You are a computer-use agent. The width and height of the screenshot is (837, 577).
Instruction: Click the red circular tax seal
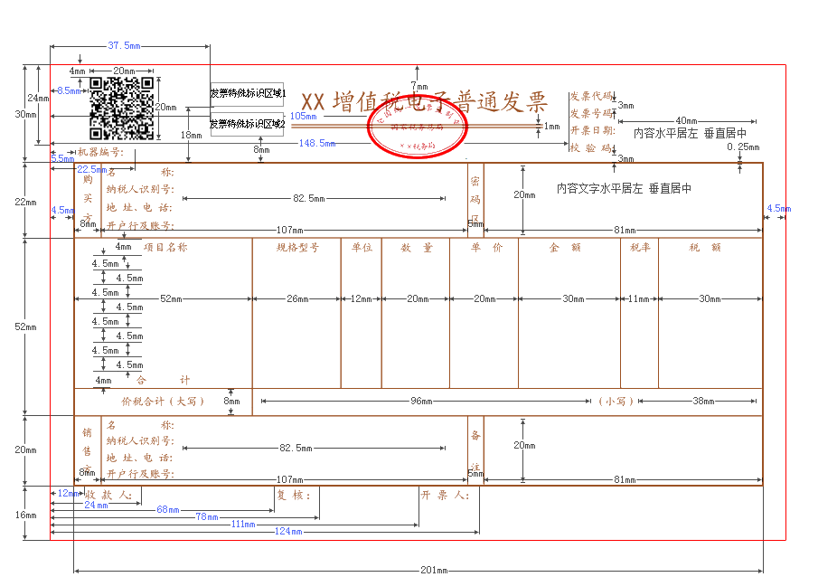(418, 128)
